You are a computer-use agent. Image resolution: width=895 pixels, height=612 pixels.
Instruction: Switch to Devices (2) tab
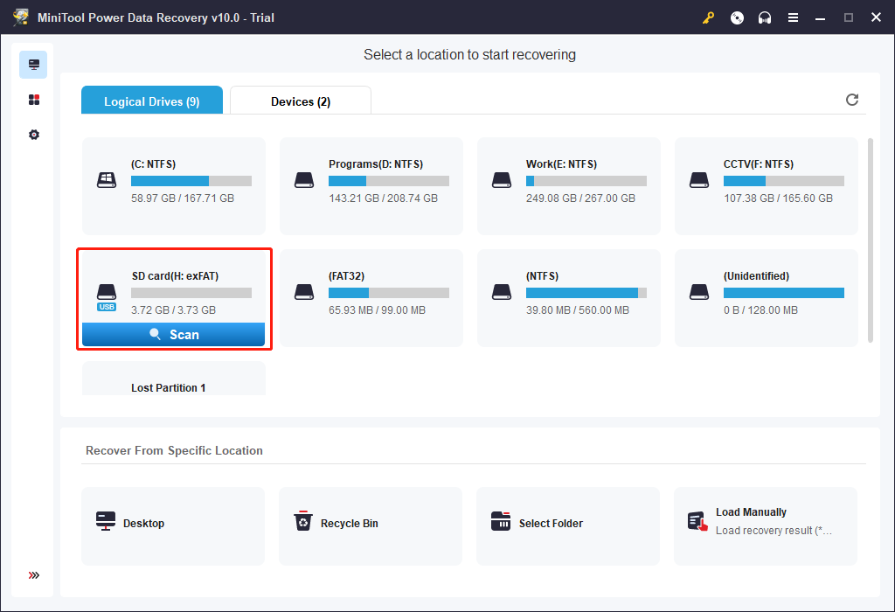click(x=301, y=101)
